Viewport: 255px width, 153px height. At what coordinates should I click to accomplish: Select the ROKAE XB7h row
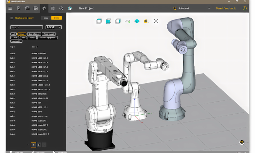36,112
